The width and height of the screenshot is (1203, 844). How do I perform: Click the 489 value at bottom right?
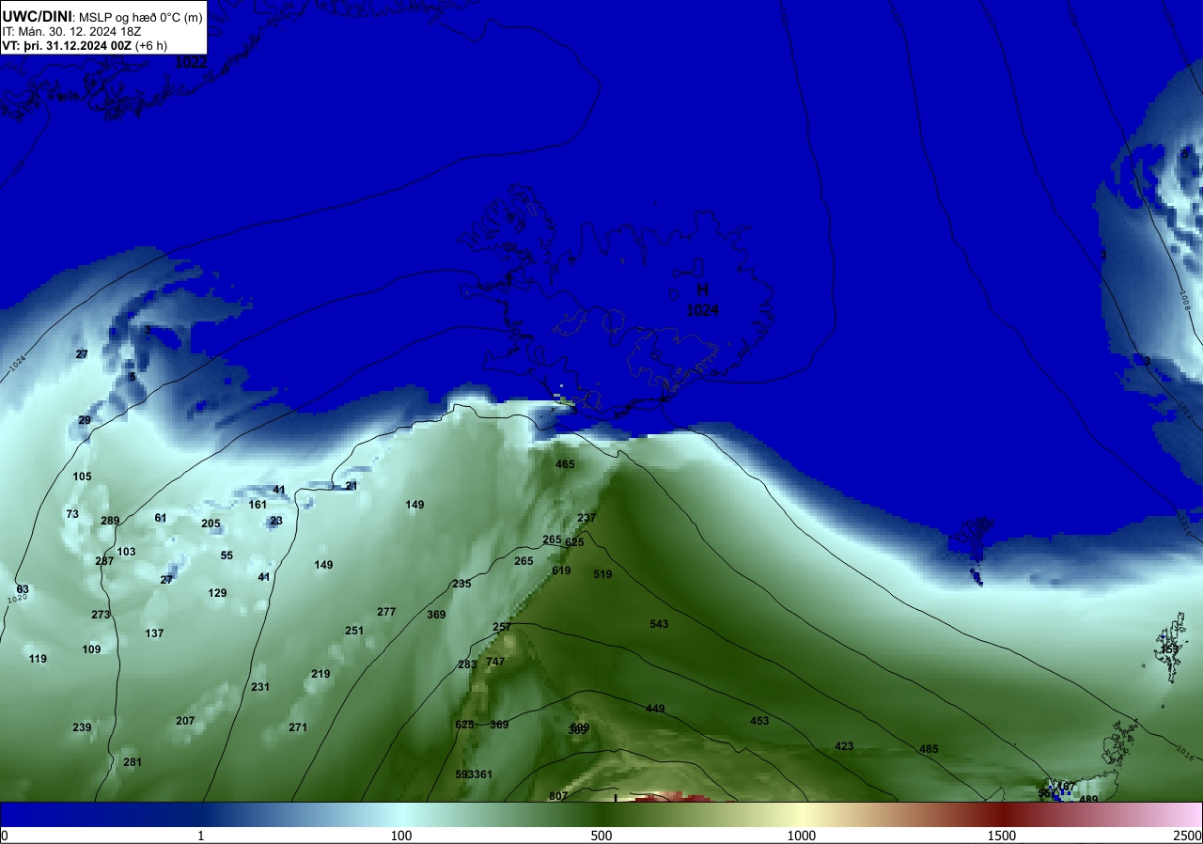pos(1088,799)
